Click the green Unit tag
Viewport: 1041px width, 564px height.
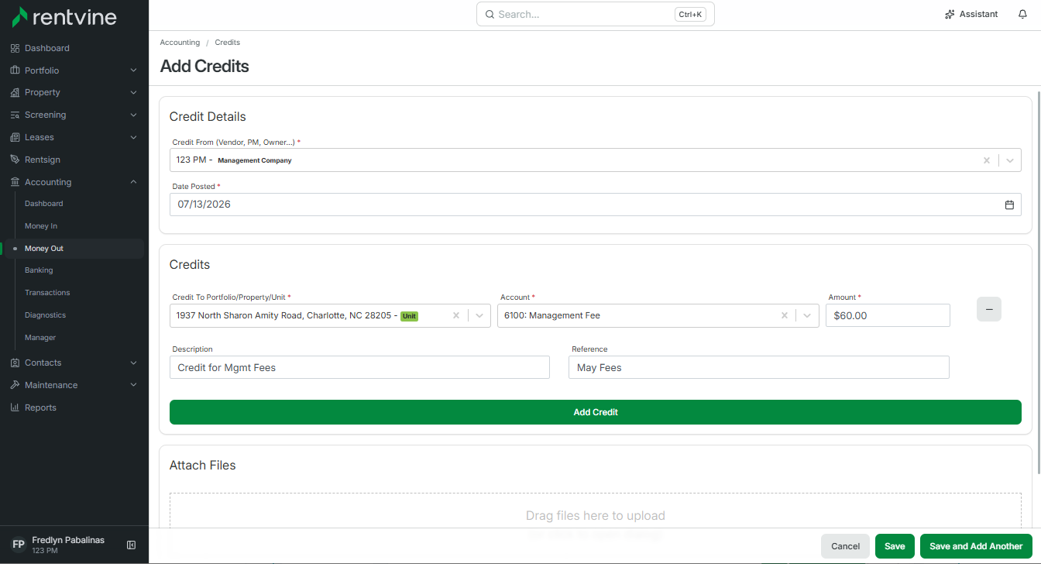tap(409, 316)
